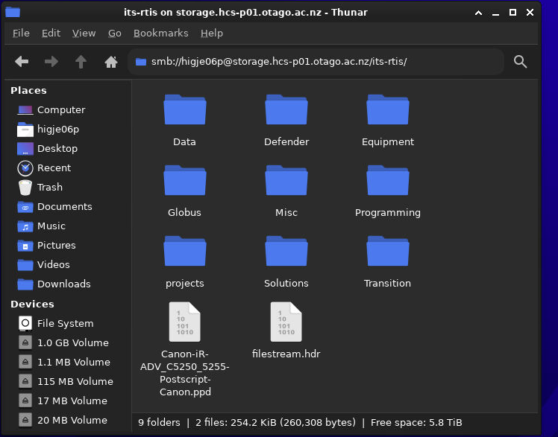Open the File menu
The width and height of the screenshot is (558, 437).
coord(21,33)
